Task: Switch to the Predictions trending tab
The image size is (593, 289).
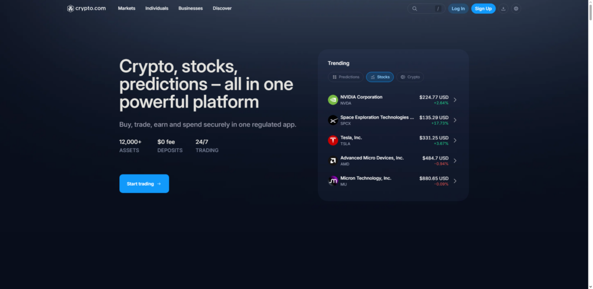Action: click(x=346, y=77)
